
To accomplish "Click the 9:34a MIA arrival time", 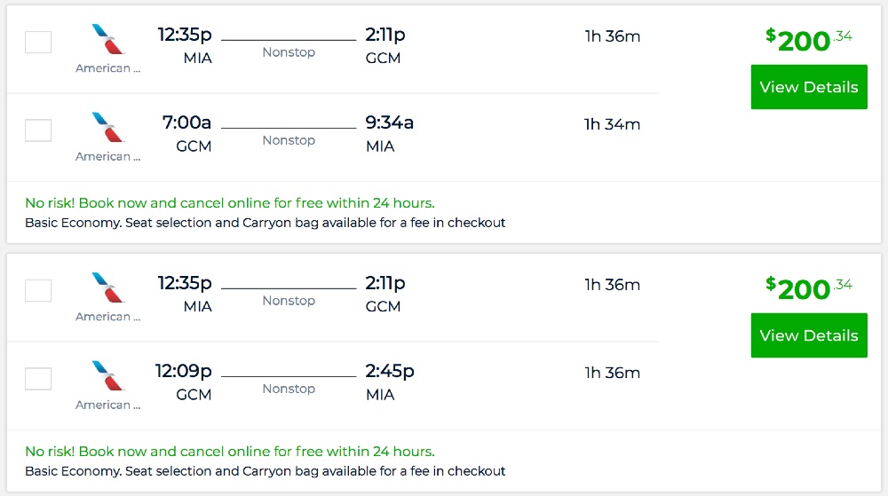I will coord(389,122).
